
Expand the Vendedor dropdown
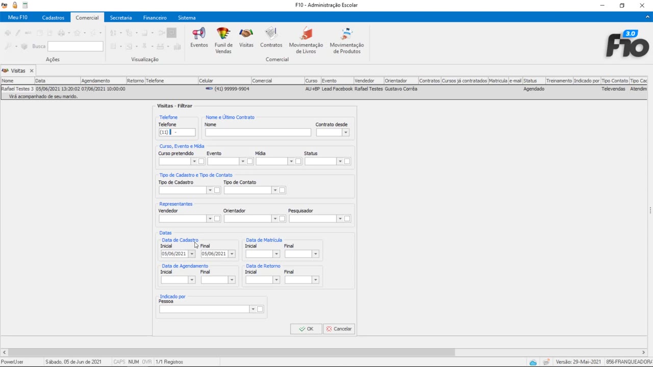[210, 219]
